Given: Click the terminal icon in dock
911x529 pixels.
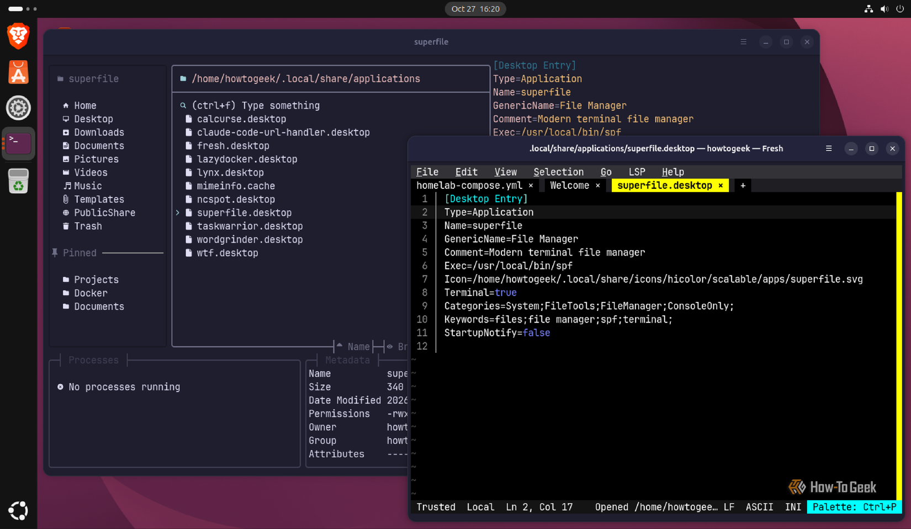Looking at the screenshot, I should [18, 144].
